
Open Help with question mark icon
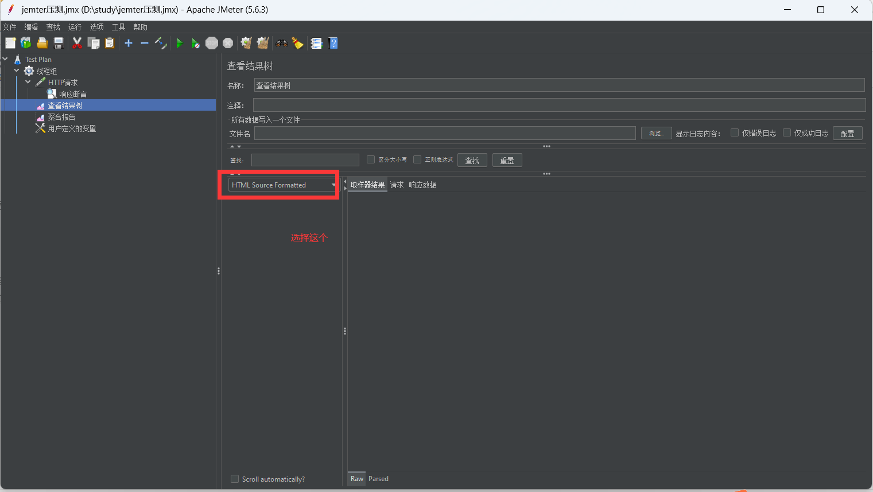[333, 43]
